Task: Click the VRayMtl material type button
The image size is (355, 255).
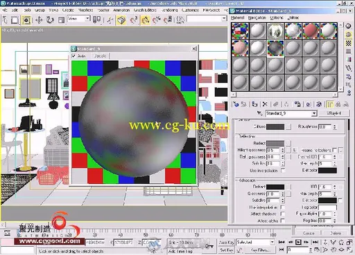Action: coord(334,113)
